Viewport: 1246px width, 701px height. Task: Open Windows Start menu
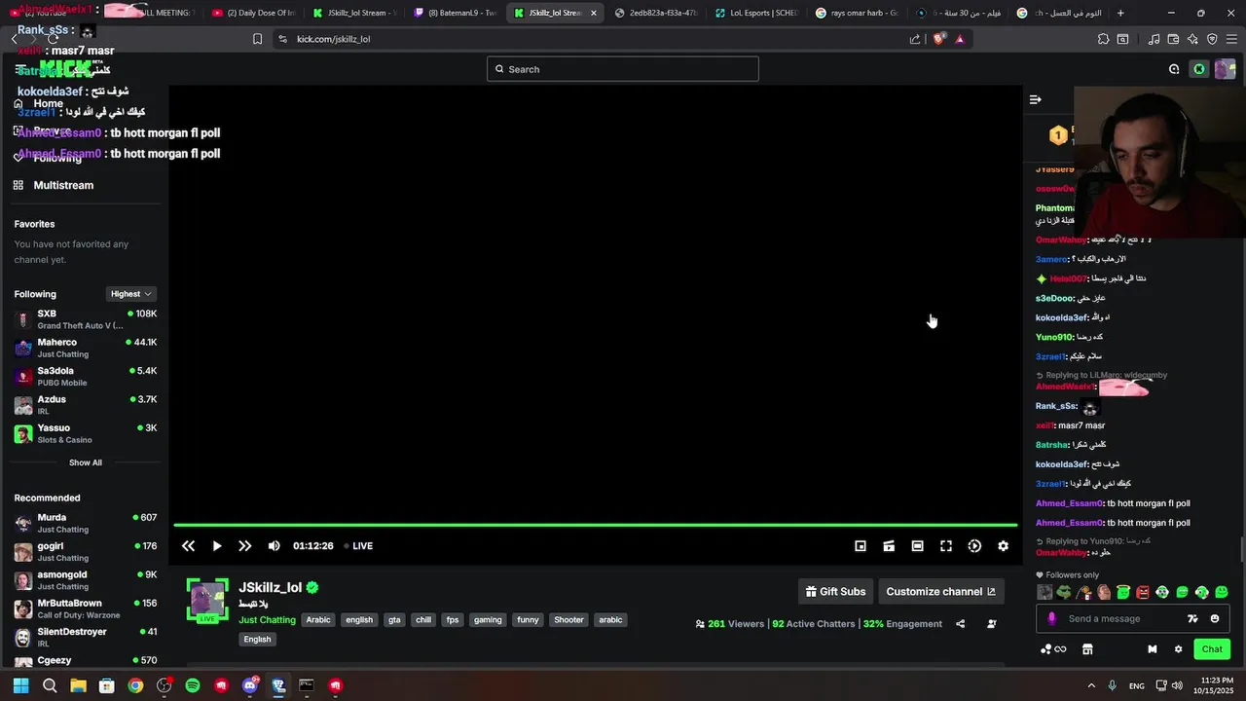point(20,685)
